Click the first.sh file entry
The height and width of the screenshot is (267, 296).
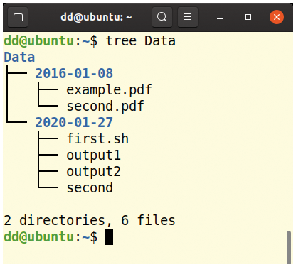(x=97, y=138)
